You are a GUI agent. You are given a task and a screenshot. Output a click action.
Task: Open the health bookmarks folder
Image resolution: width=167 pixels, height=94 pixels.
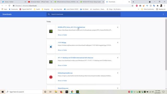(x=37, y=9)
